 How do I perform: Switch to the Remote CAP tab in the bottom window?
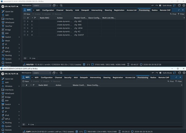[x=164, y=78]
